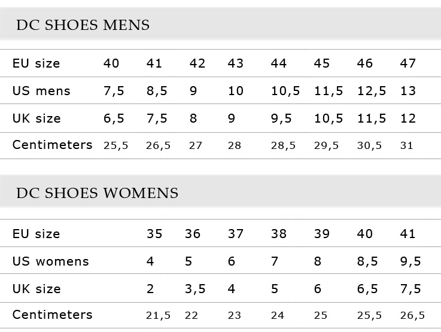Click mens UK size 12

pos(408,118)
